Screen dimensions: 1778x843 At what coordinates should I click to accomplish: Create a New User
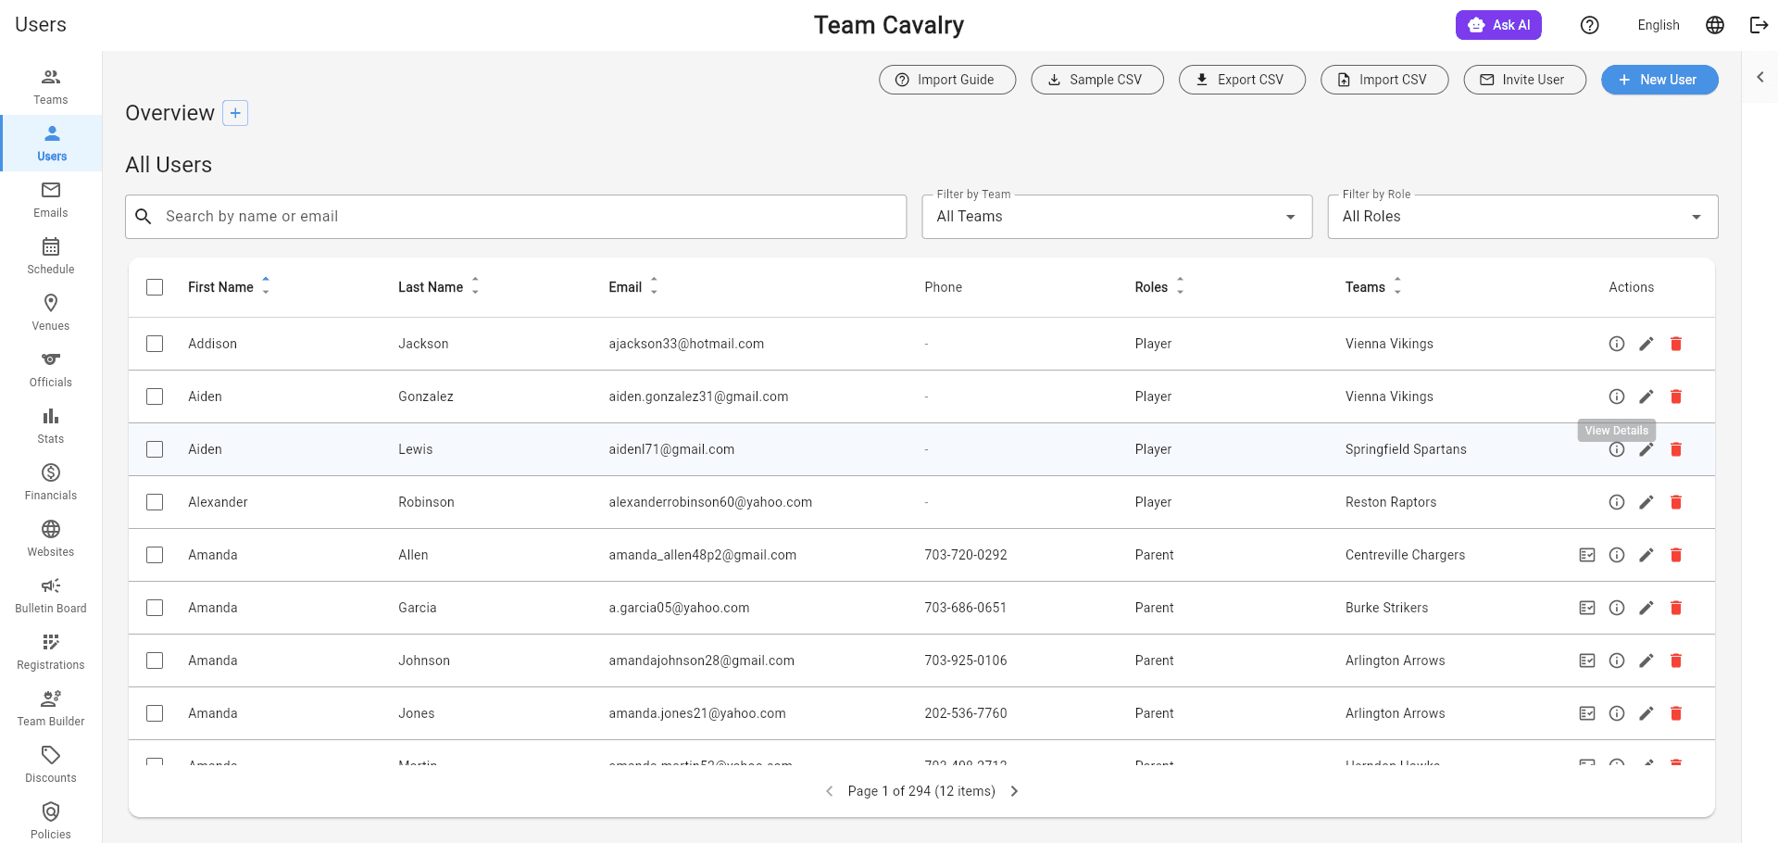click(x=1659, y=80)
